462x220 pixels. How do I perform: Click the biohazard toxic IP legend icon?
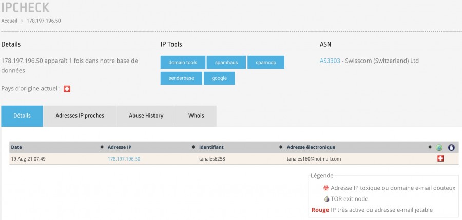point(326,188)
